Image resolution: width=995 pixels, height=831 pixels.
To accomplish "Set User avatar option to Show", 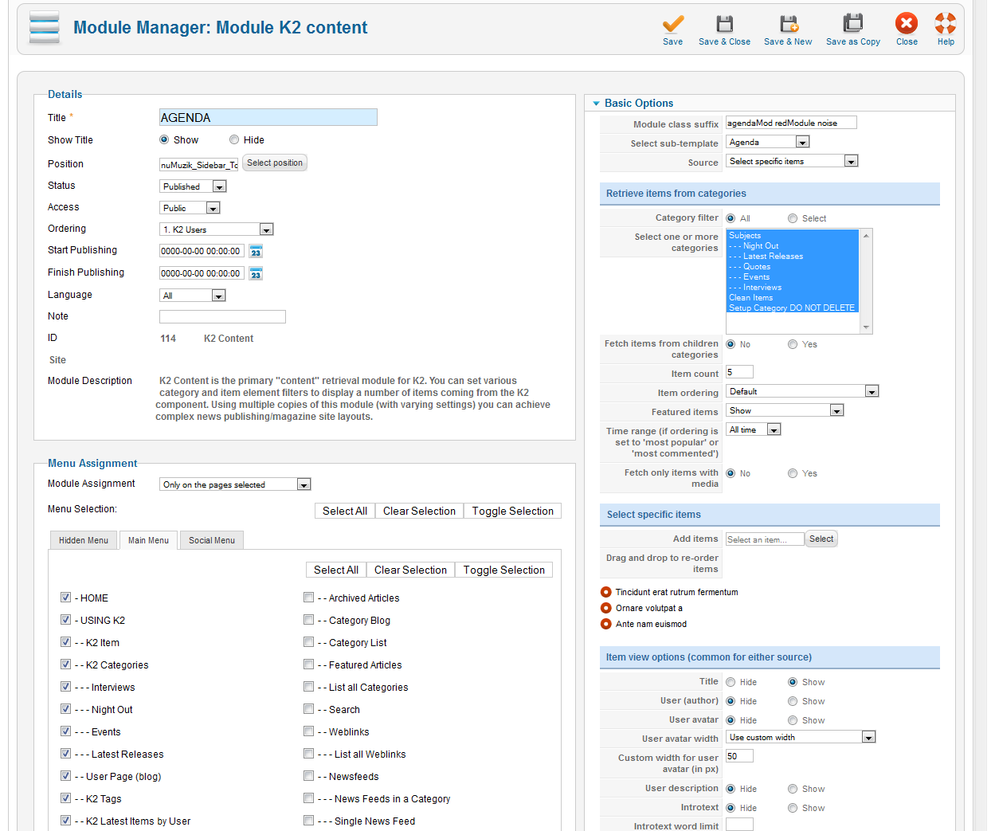I will pyautogui.click(x=793, y=720).
